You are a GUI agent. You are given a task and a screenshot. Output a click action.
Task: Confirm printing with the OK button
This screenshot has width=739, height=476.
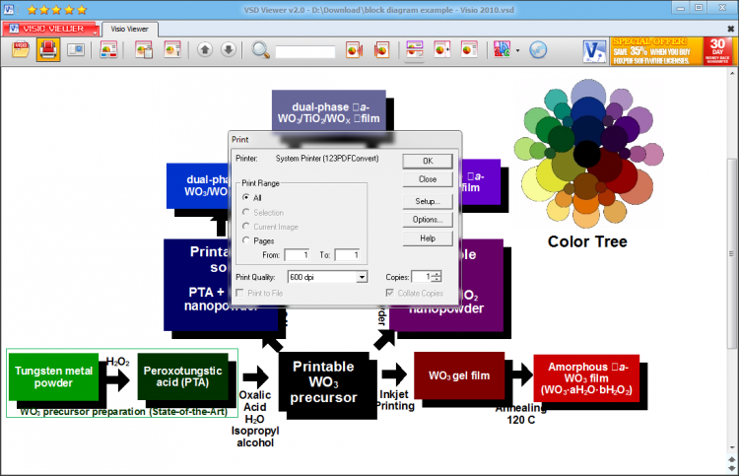coord(428,161)
